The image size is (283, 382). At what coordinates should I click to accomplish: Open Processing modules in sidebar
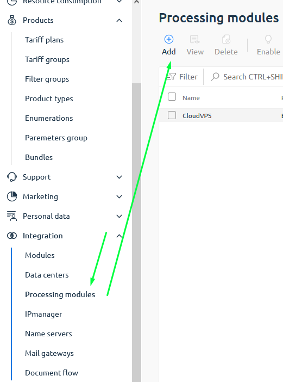tap(60, 294)
